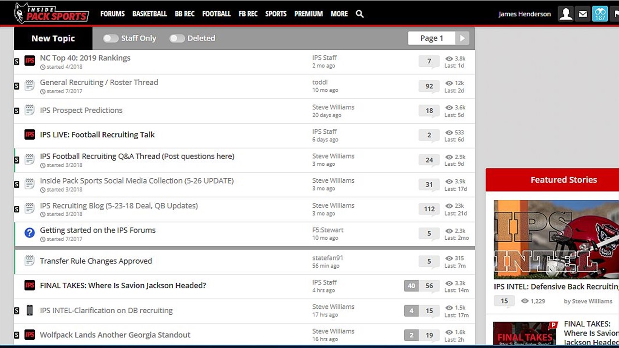Viewport: 619px width, 348px height.
Task: Click the New Topic button
Action: 53,38
